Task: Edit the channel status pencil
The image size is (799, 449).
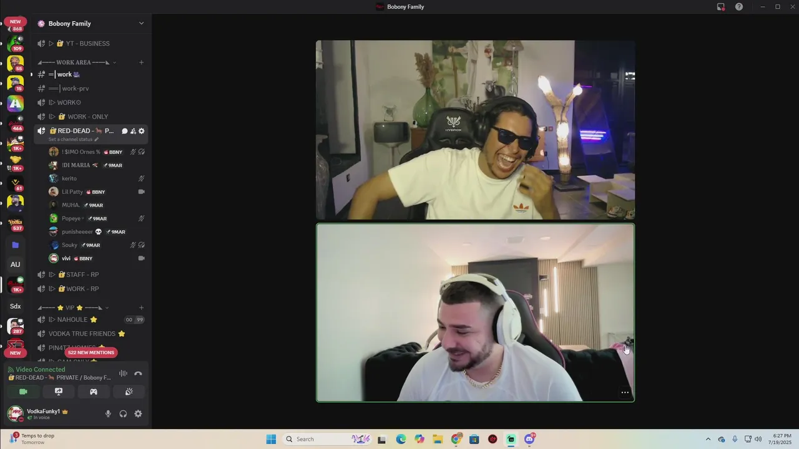Action: (96, 140)
